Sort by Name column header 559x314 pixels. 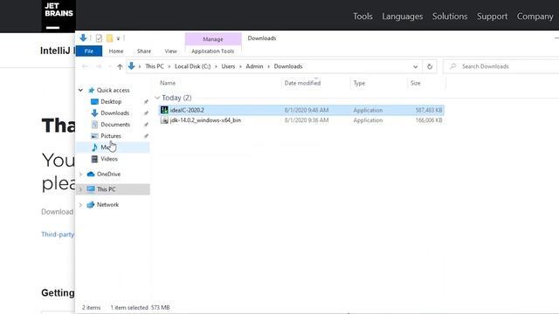(168, 83)
